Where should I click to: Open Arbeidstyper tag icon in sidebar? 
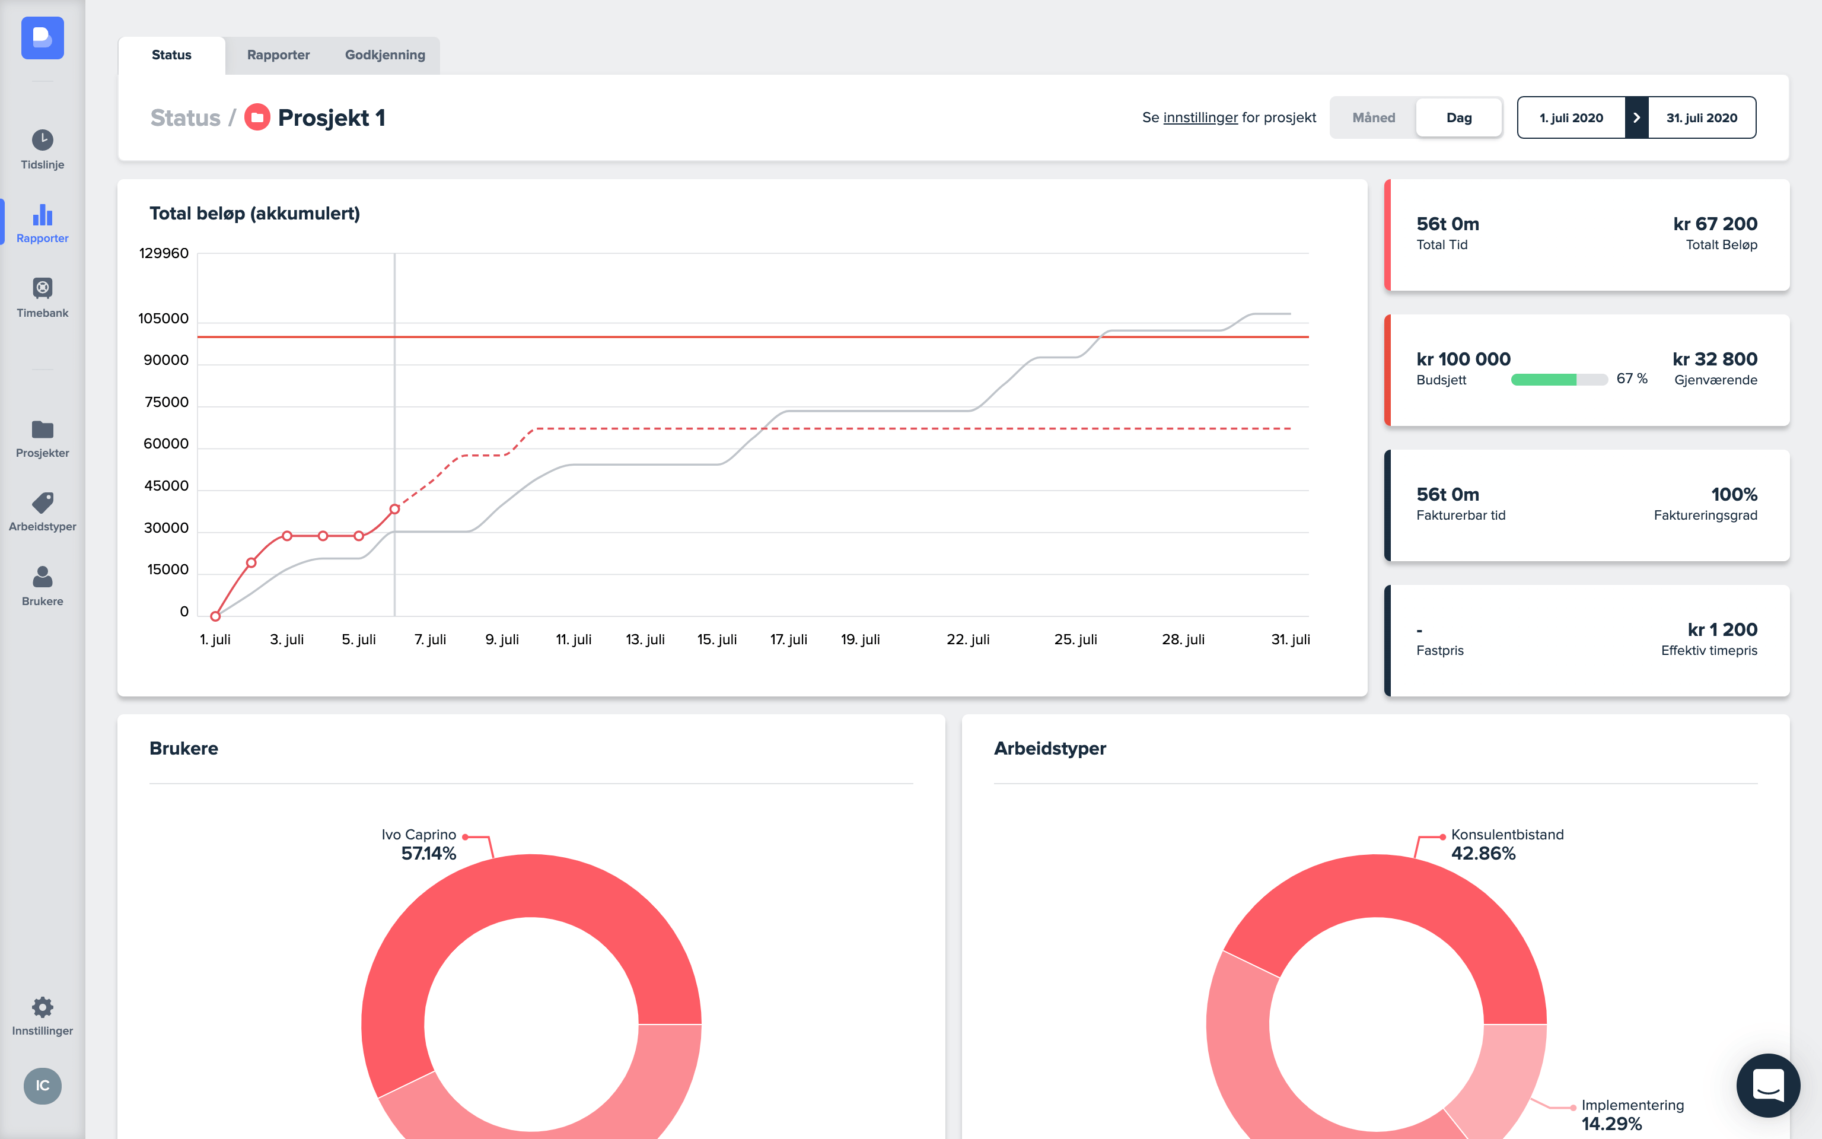click(42, 502)
